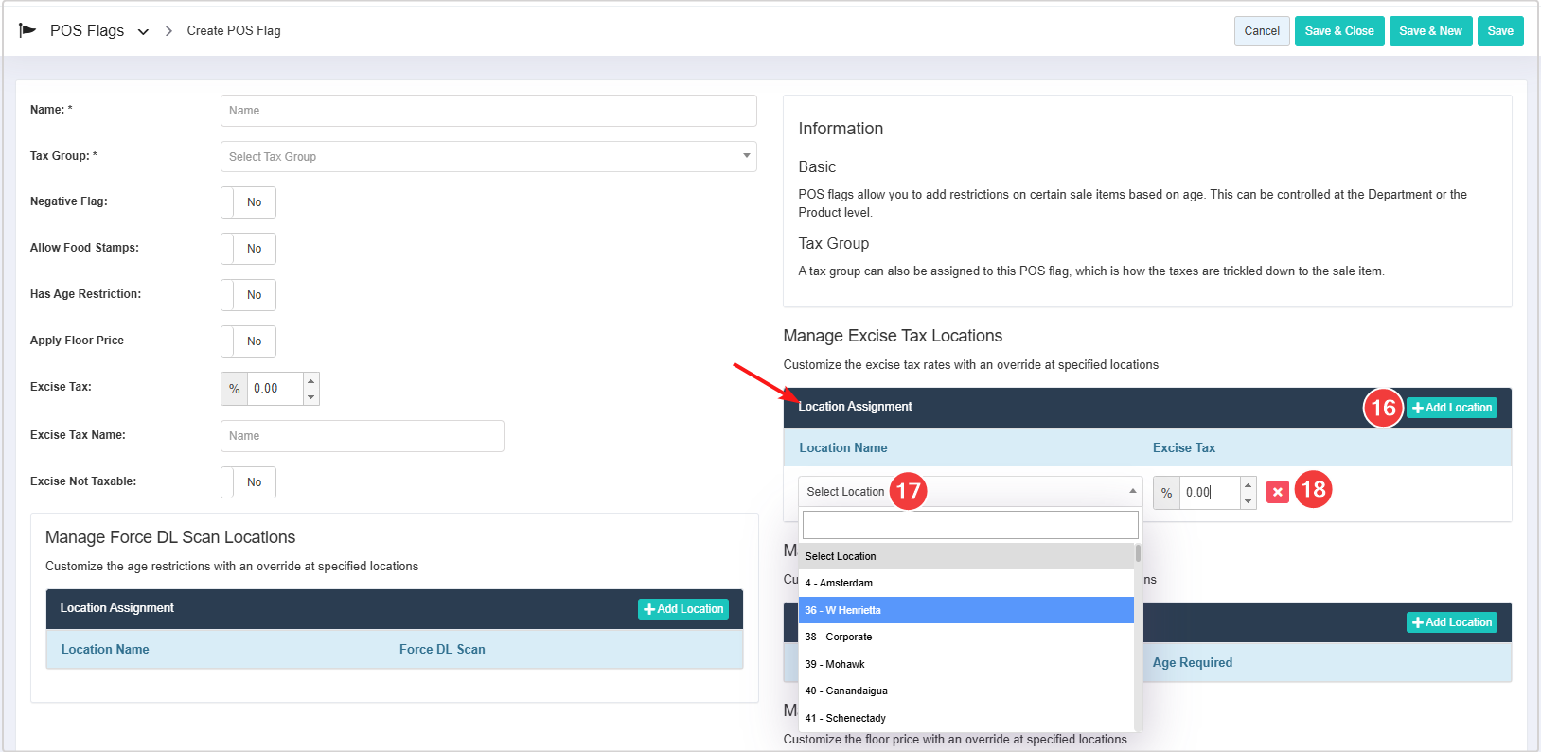The image size is (1541, 752).
Task: Open the Select Tax Group dropdown
Action: (488, 157)
